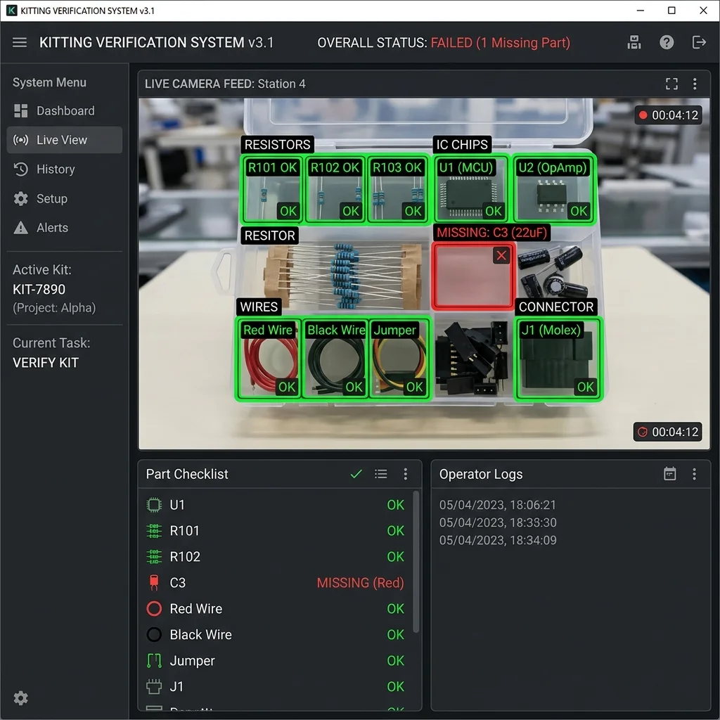Click the Jumper icon in checklist
The width and height of the screenshot is (720, 720).
pyautogui.click(x=154, y=660)
